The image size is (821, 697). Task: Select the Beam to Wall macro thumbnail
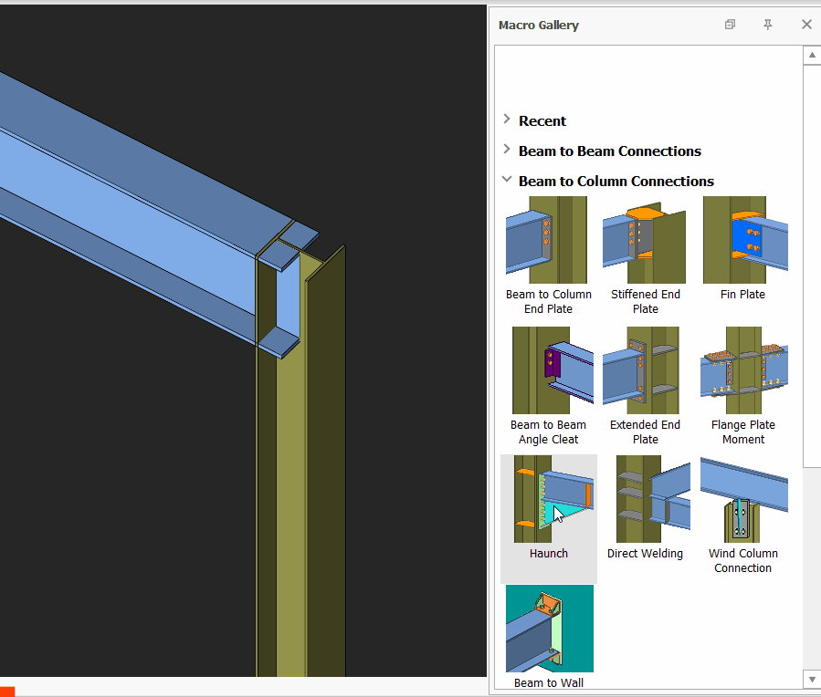tap(549, 629)
